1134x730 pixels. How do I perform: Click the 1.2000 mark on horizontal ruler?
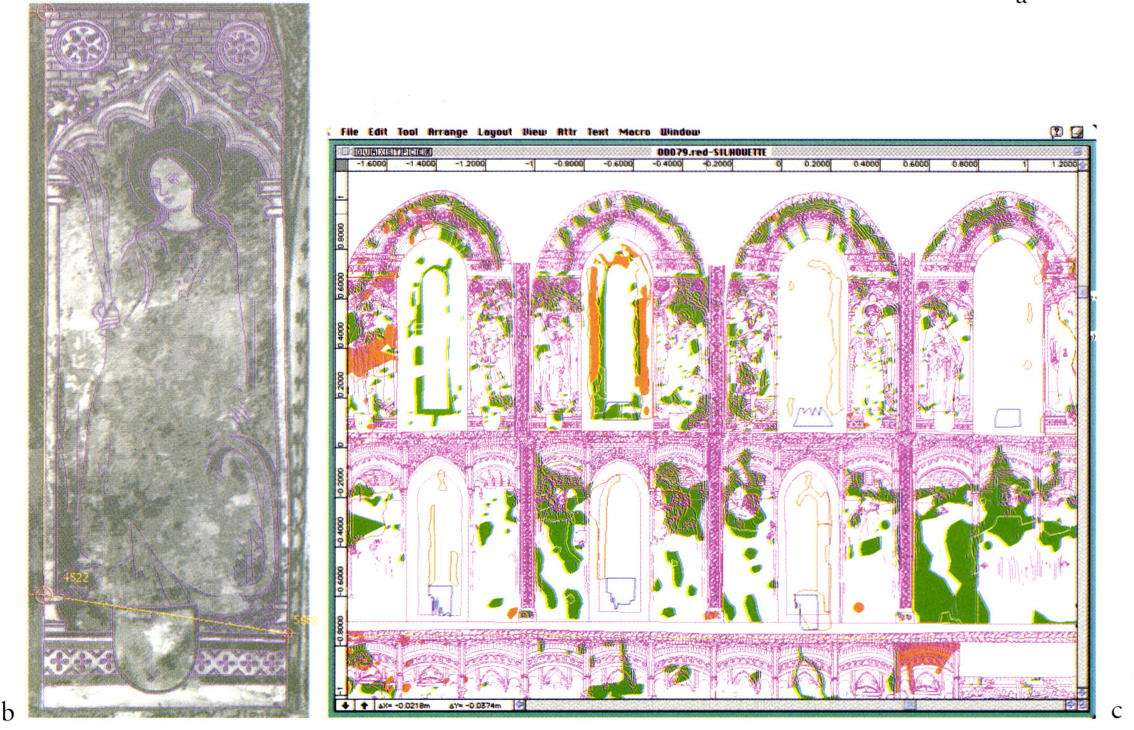(1064, 164)
